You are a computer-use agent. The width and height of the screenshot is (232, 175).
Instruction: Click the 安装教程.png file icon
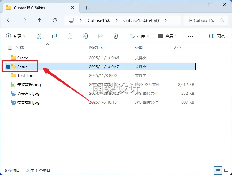coord(13,85)
